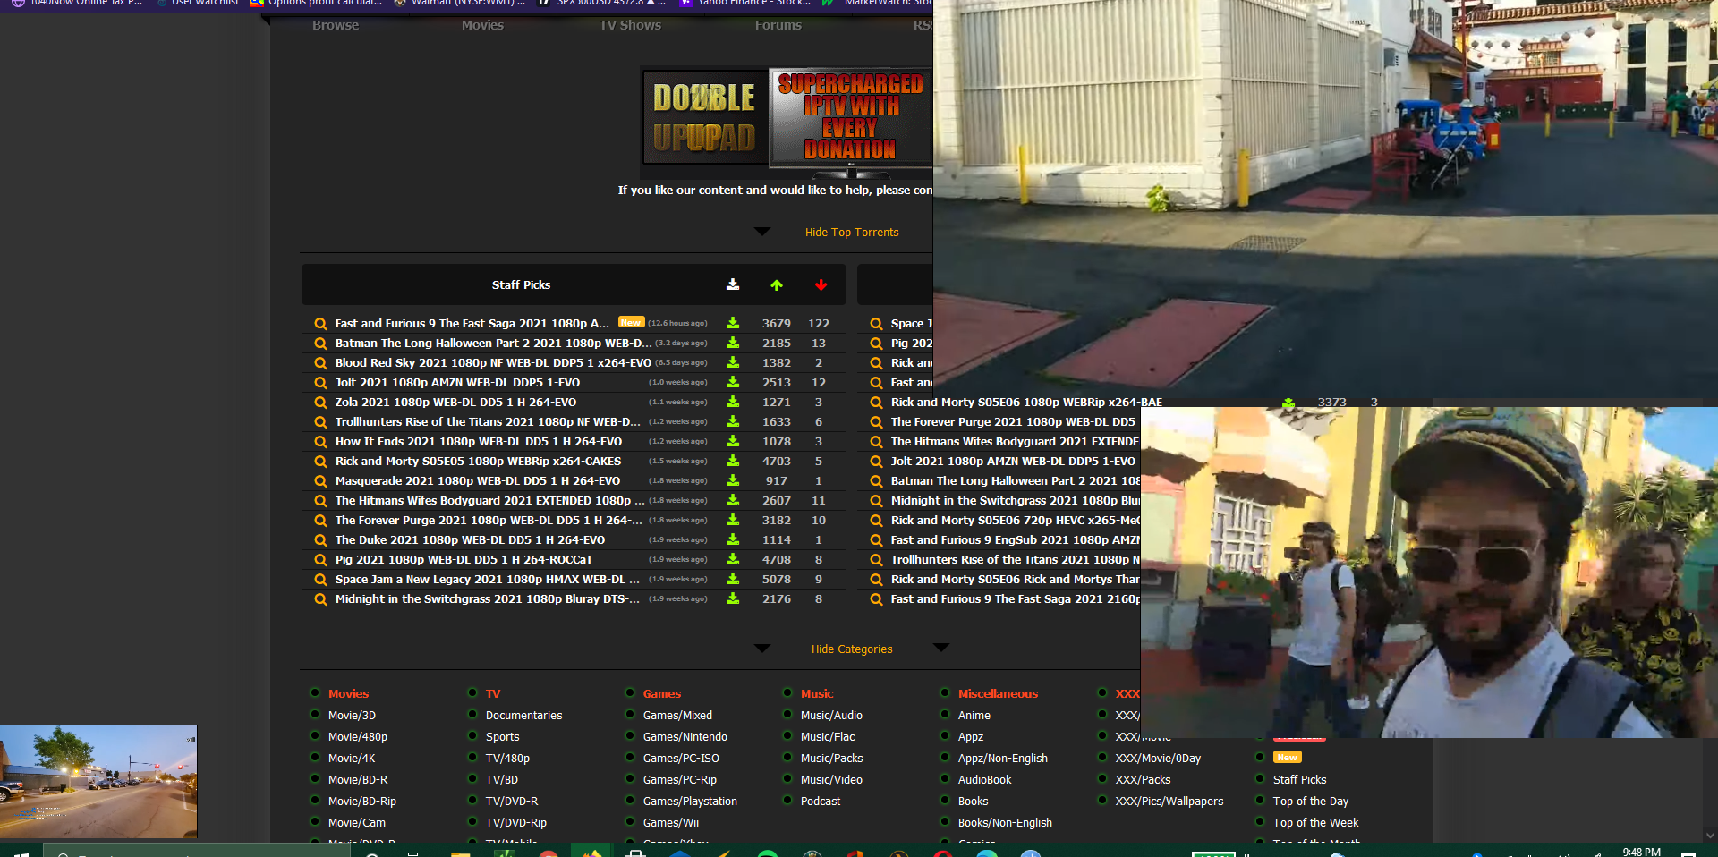Download How It Ends 2021 torrent
Viewport: 1718px width, 857px height.
pyautogui.click(x=733, y=441)
